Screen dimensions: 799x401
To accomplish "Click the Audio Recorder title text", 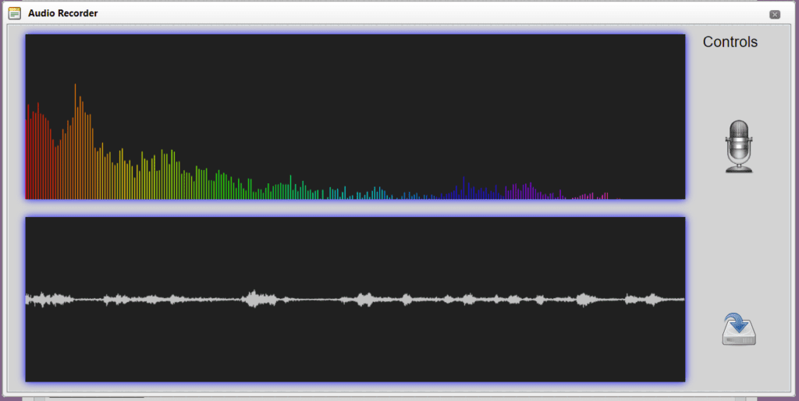I will 63,13.
